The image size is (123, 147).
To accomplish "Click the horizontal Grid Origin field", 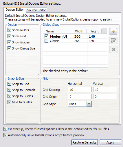I will tap(80, 97).
